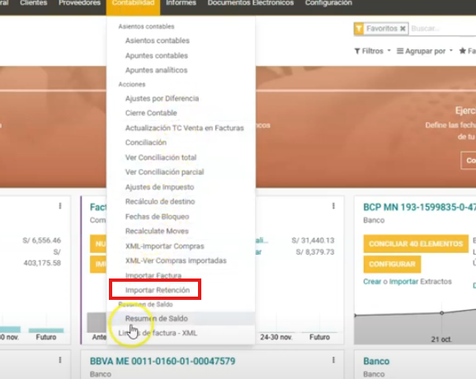Choose Ajustes por Diferencia
The width and height of the screenshot is (476, 379).
[163, 99]
